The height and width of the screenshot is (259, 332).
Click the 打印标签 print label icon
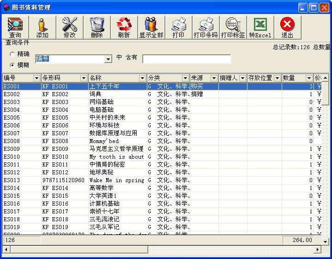(233, 28)
